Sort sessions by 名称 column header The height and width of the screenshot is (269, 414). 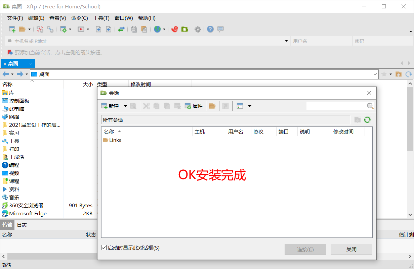(147, 132)
